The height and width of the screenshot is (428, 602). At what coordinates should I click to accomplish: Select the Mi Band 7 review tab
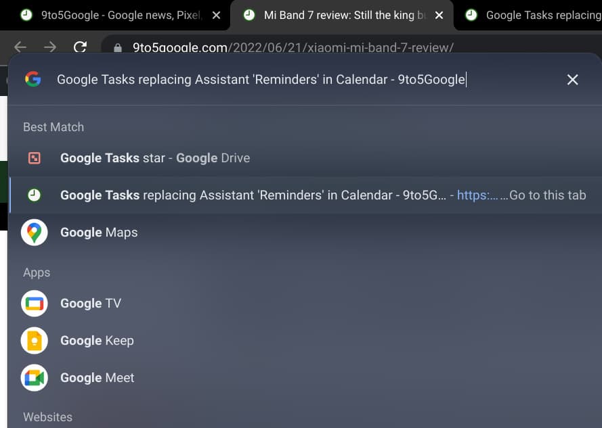pos(339,15)
